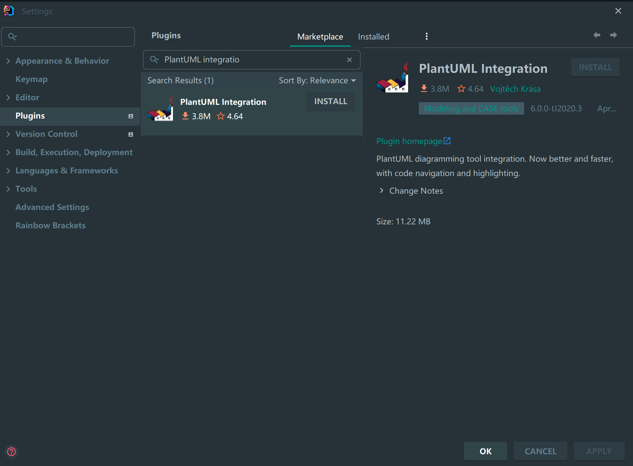Click the Version Control project-level marker icon
633x466 pixels.
(x=131, y=135)
